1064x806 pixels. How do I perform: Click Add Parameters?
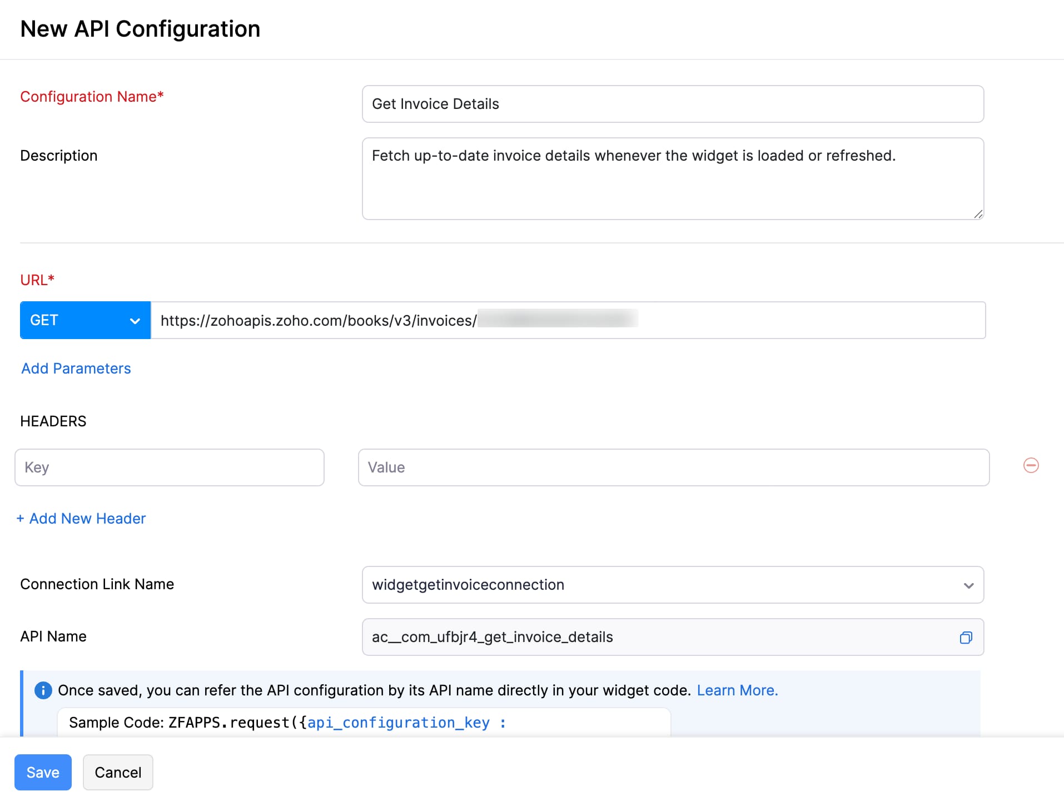tap(76, 368)
